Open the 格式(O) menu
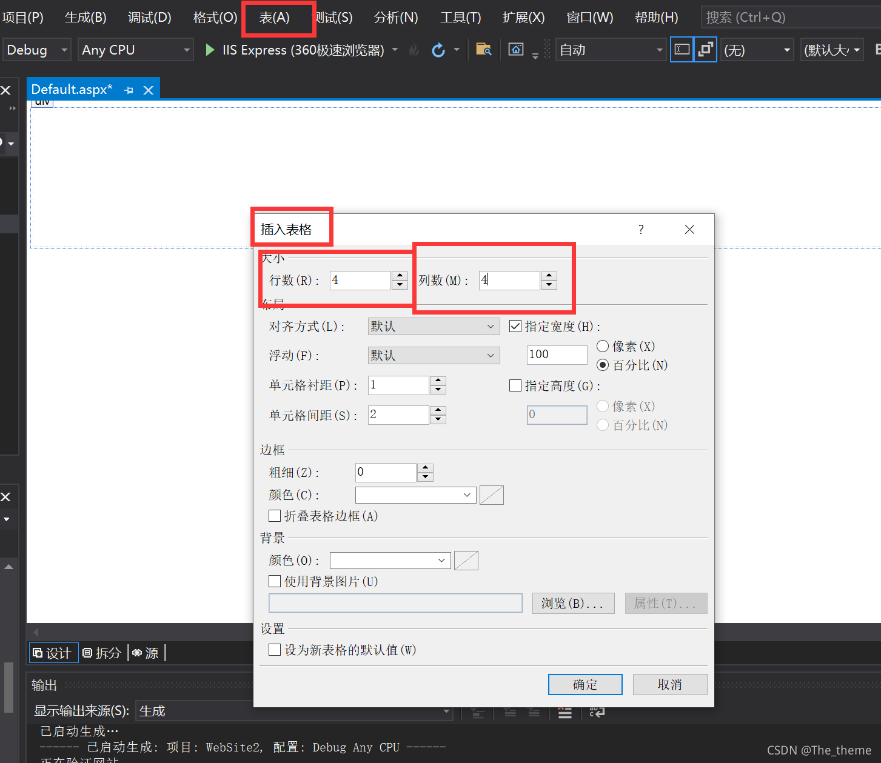 point(215,18)
